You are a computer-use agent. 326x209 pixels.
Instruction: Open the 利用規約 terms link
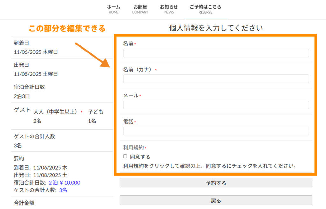click(x=134, y=148)
